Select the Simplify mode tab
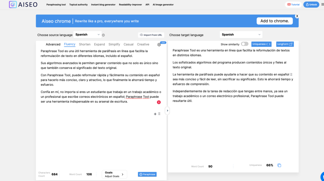The image size is (324, 181). pos(114,44)
